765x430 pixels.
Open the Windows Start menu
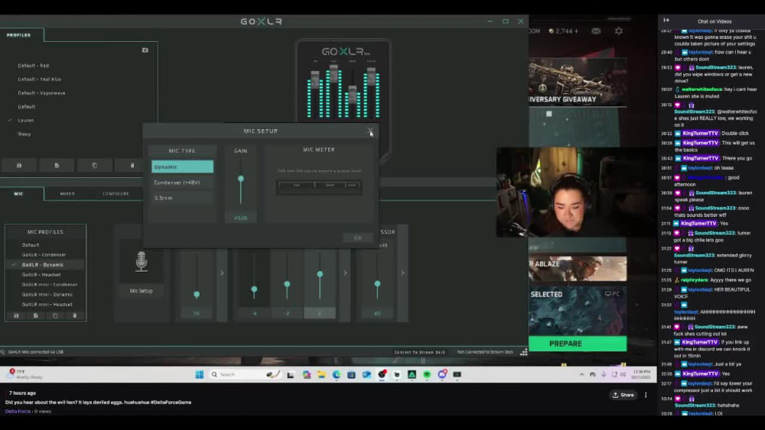tap(199, 374)
